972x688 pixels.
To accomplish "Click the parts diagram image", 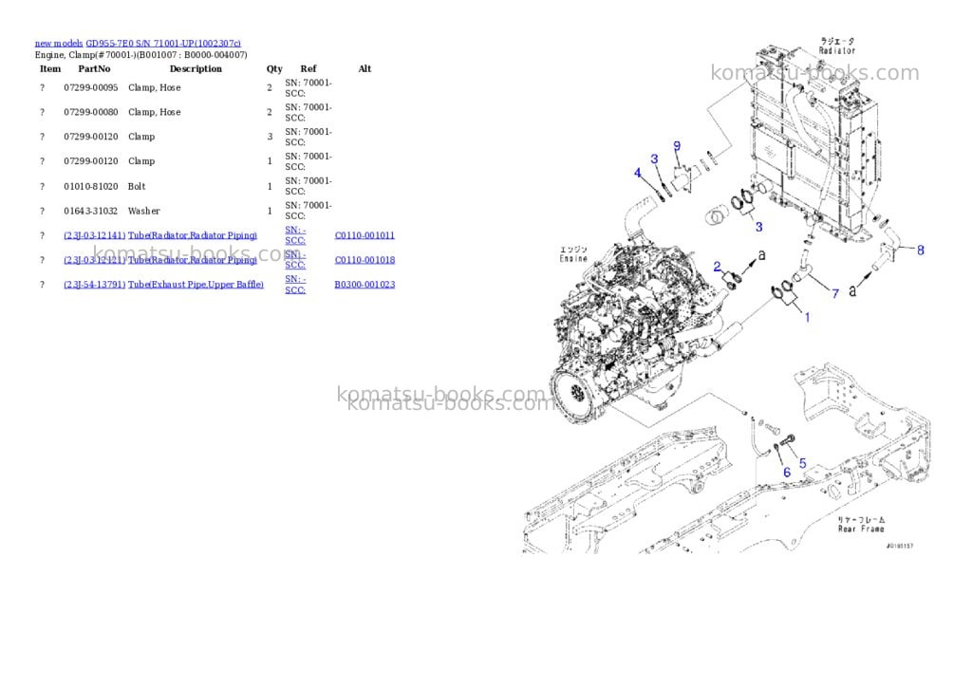I will (x=725, y=294).
